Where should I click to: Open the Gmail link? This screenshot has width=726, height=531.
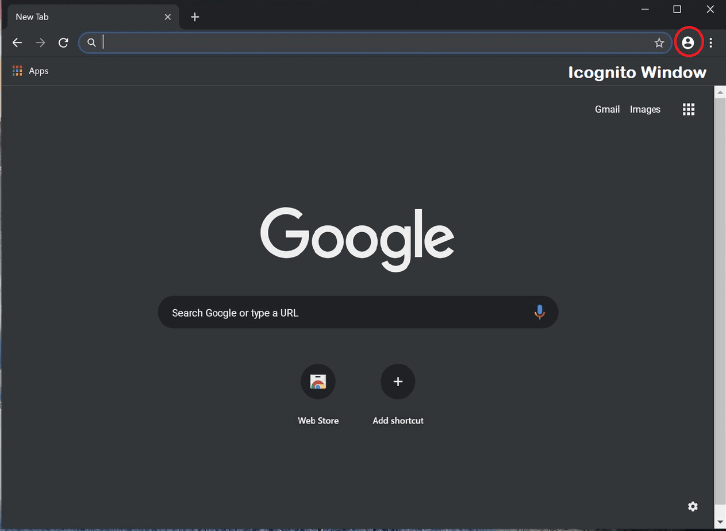[607, 109]
